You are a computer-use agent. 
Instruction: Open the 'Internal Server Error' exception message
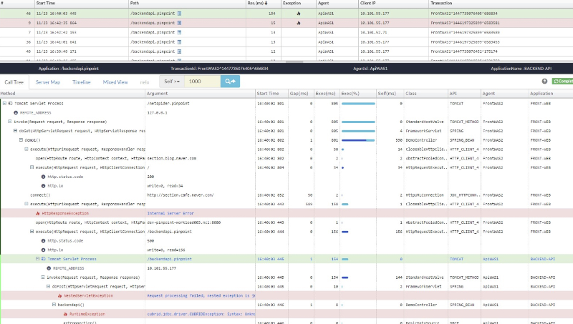tap(170, 213)
